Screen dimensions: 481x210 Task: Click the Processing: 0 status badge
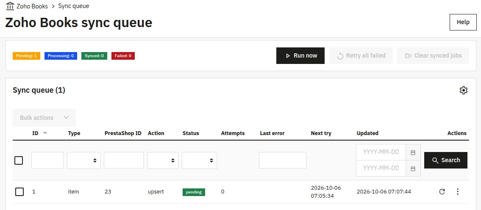tap(61, 56)
